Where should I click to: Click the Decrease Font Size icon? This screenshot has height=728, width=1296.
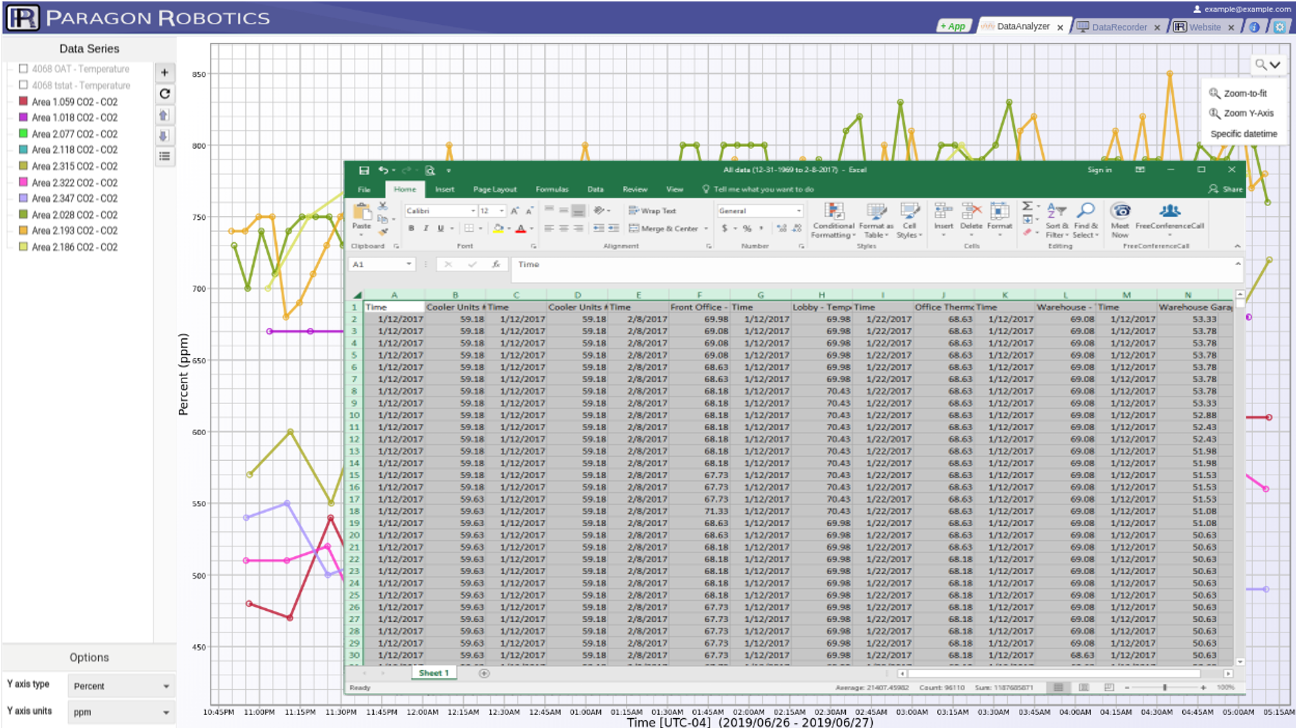tap(530, 211)
